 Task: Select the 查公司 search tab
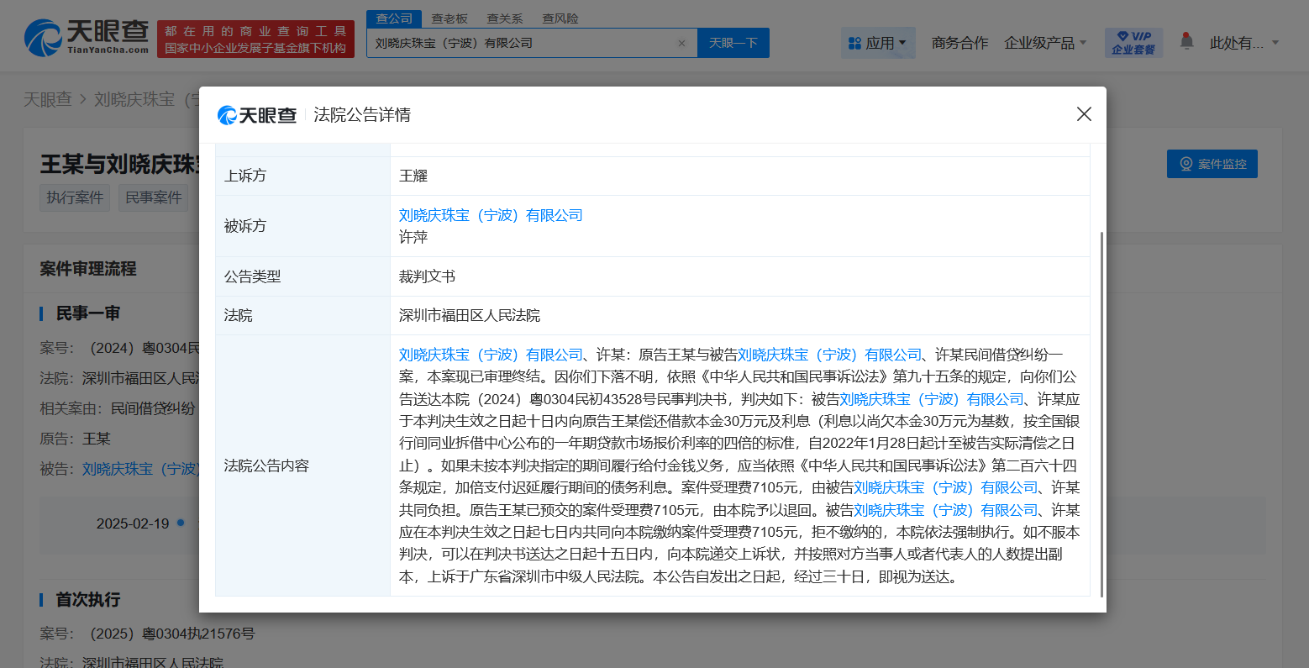click(394, 18)
